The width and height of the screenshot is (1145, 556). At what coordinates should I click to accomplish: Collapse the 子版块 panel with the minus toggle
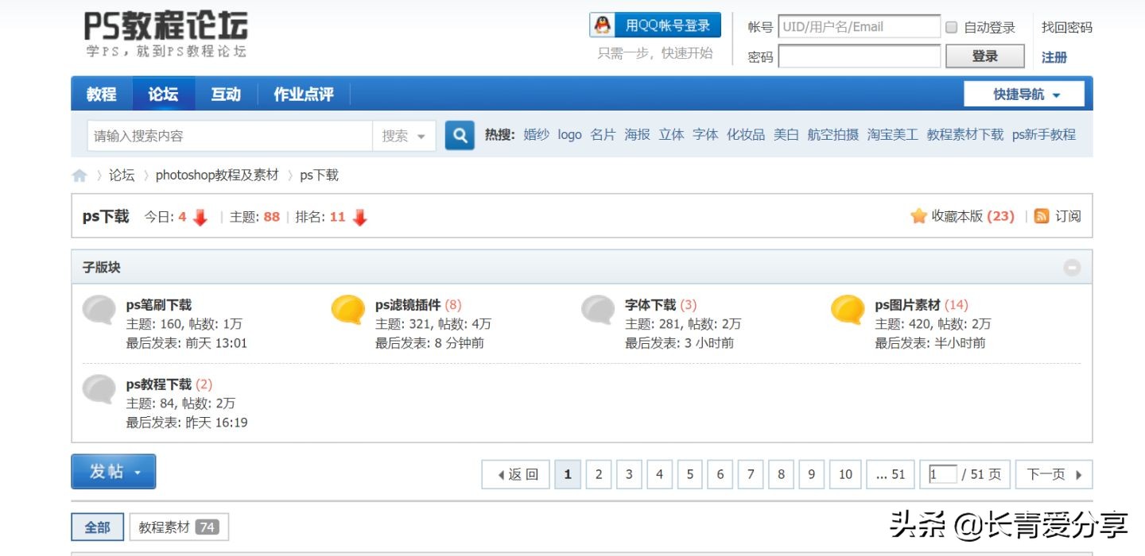1072,268
